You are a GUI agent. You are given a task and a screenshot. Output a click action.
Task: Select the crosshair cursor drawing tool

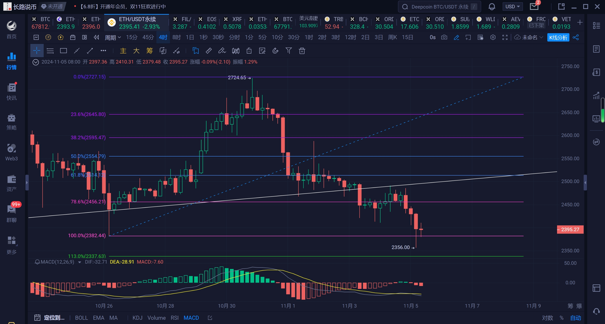[37, 51]
